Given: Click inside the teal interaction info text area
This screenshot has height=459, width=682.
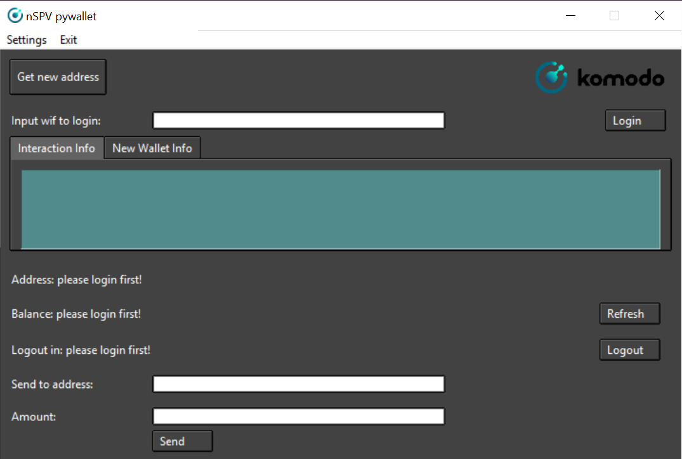Looking at the screenshot, I should 341,209.
